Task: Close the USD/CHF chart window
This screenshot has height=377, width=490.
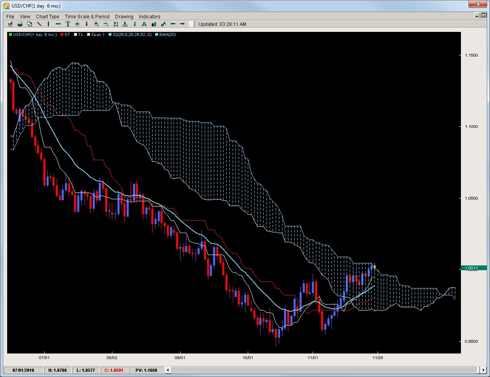Action: tap(478, 4)
